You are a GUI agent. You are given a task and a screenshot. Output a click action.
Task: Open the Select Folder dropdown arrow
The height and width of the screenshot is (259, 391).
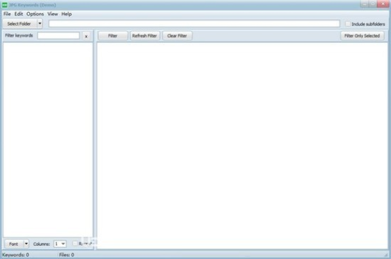[39, 24]
